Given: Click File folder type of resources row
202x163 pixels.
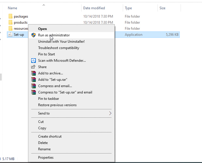Looking at the screenshot, I should (132, 28).
